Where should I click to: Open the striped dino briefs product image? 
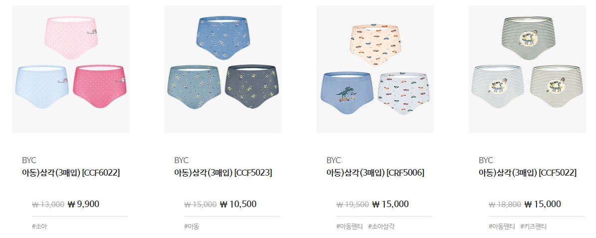[x=527, y=69]
